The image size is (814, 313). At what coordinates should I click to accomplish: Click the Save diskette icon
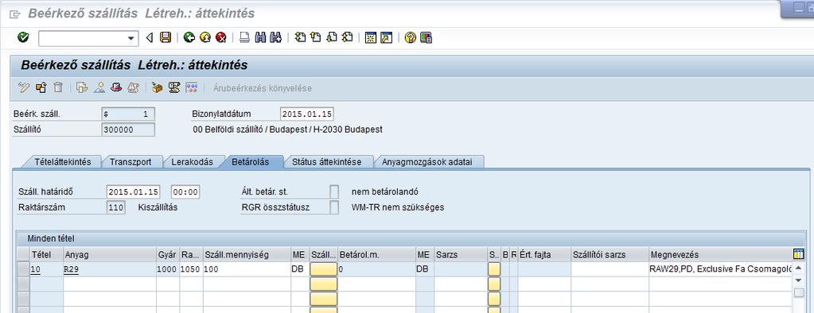(165, 37)
